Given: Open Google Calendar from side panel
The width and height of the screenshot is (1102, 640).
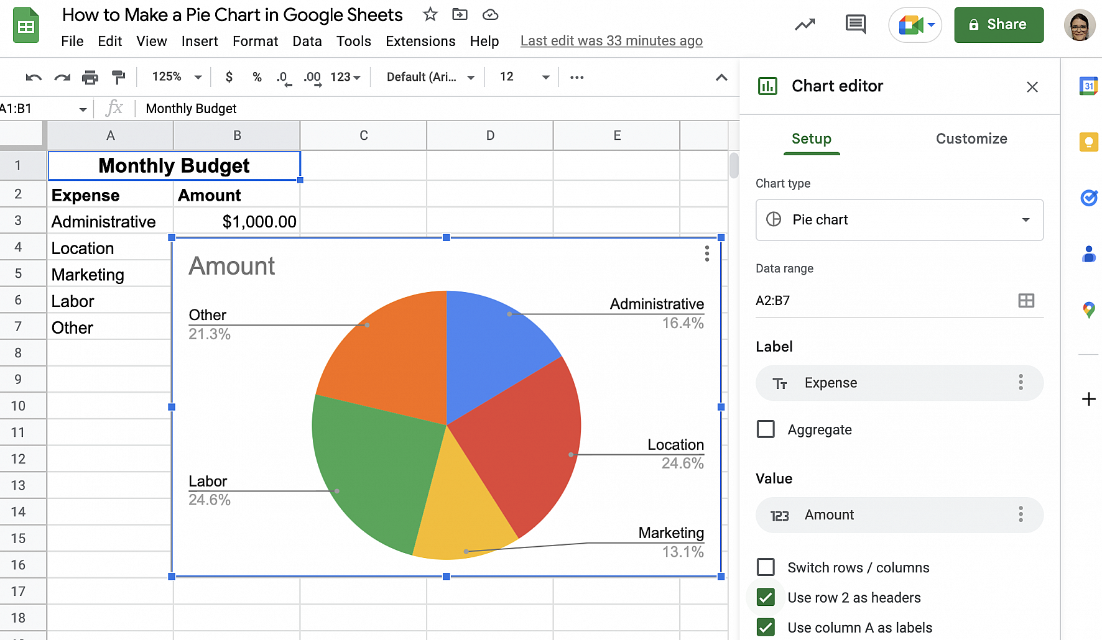Looking at the screenshot, I should click(1088, 86).
